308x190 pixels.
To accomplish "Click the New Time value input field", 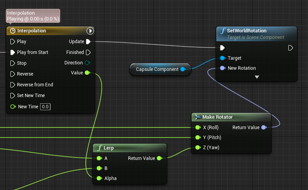I will tap(45, 107).
